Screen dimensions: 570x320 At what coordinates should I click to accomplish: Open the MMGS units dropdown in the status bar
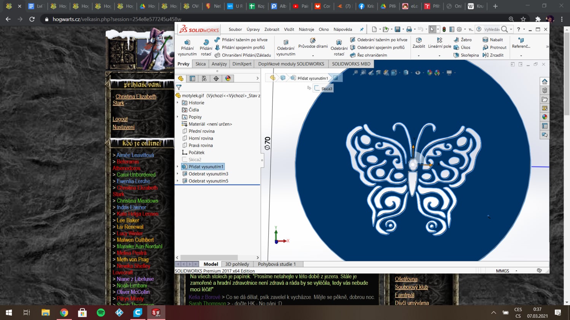(516, 271)
